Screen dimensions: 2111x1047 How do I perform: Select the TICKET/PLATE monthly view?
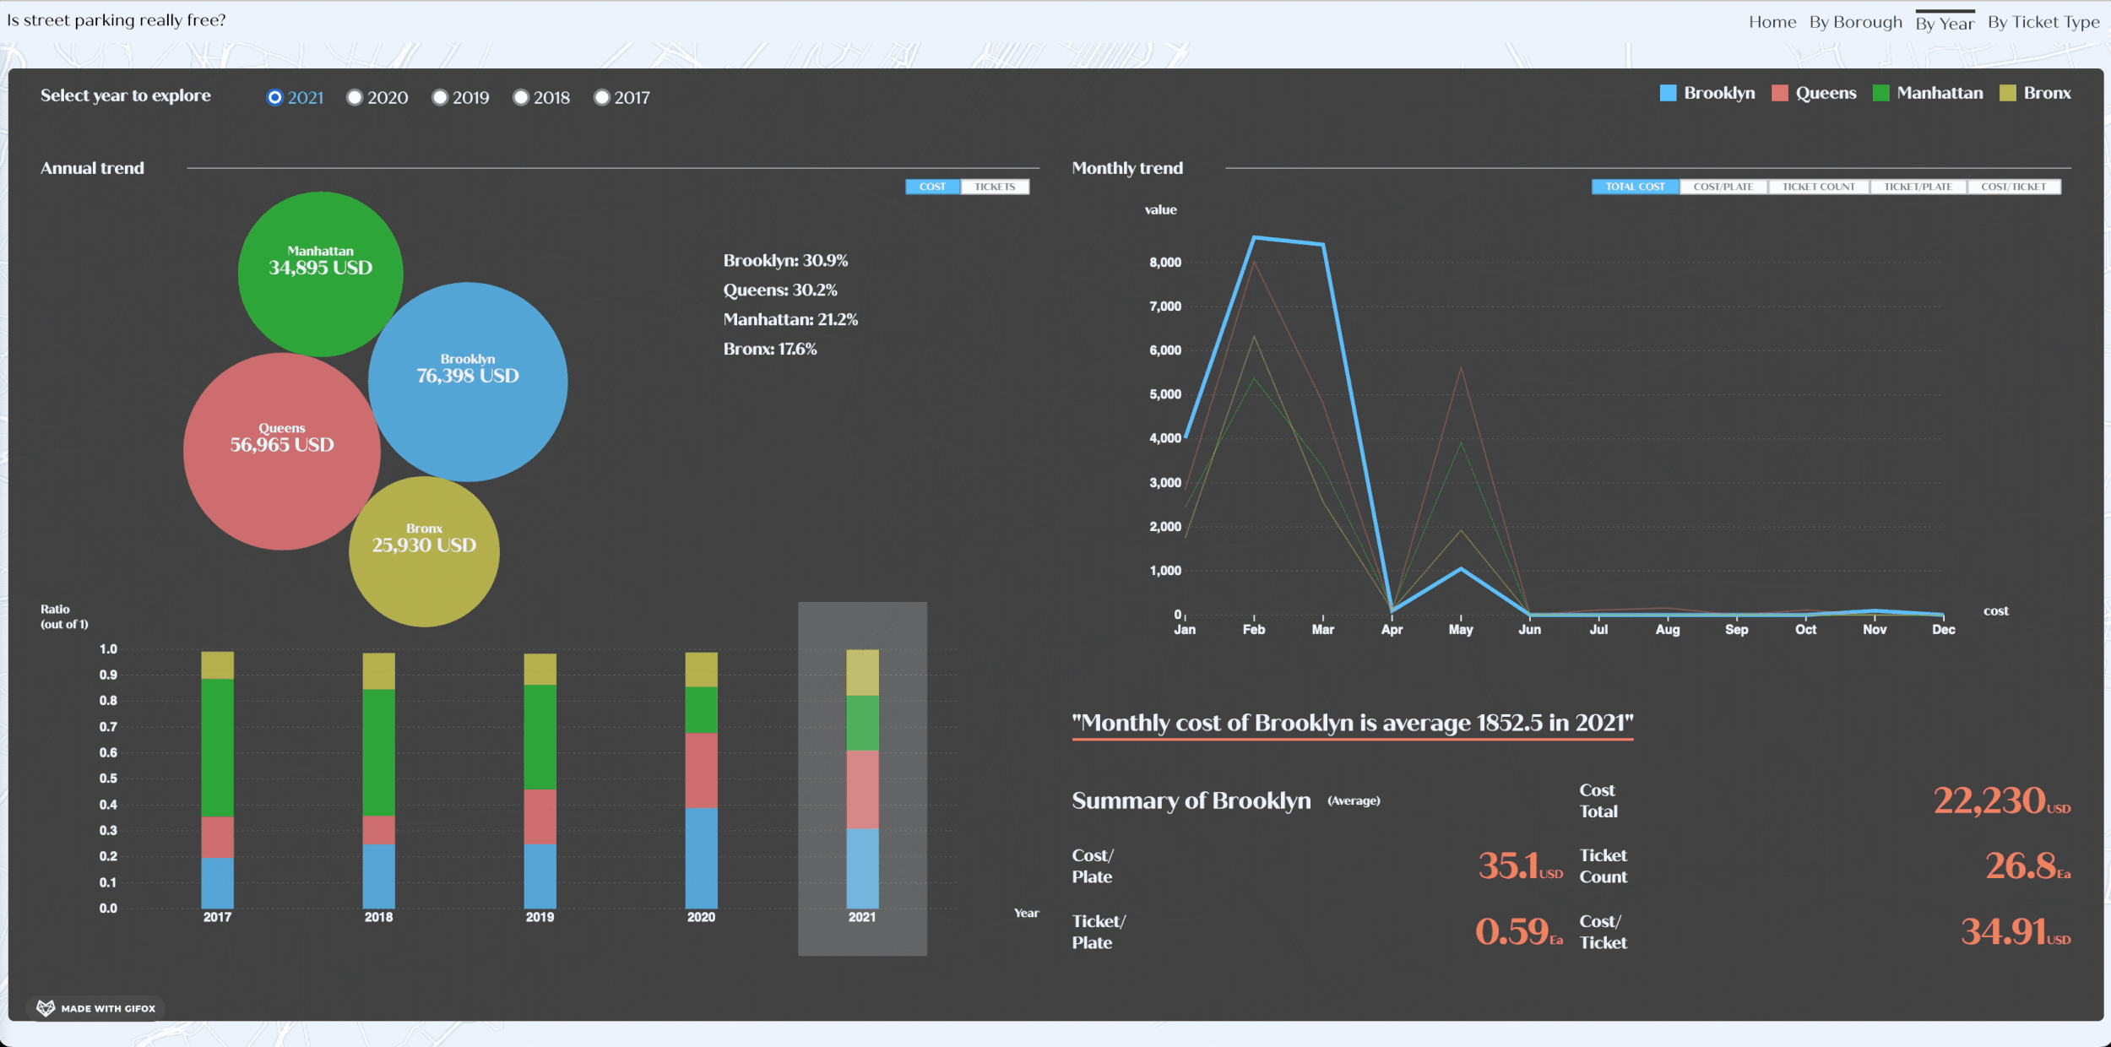(x=1918, y=187)
